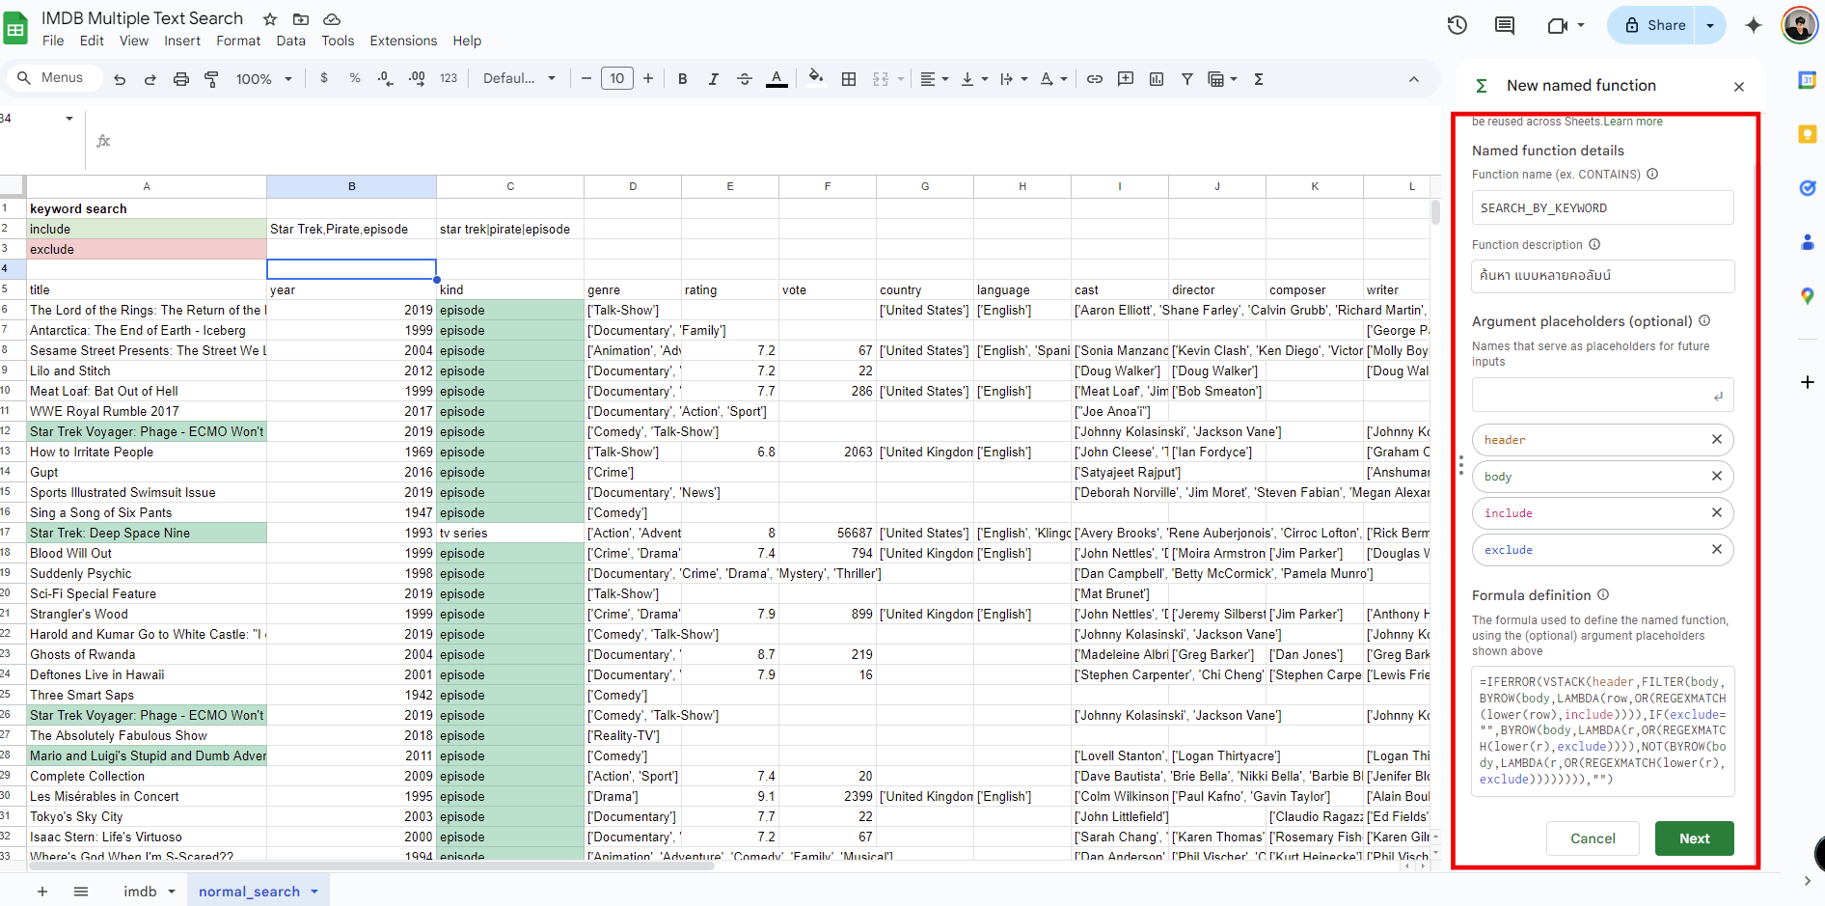Expand the Share options arrow
This screenshot has height=906, width=1825.
[1710, 25]
